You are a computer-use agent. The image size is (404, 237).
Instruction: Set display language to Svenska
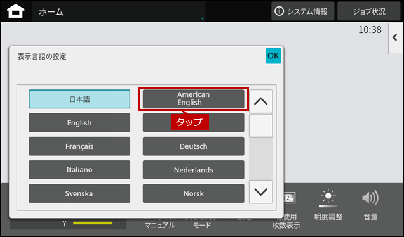79,193
